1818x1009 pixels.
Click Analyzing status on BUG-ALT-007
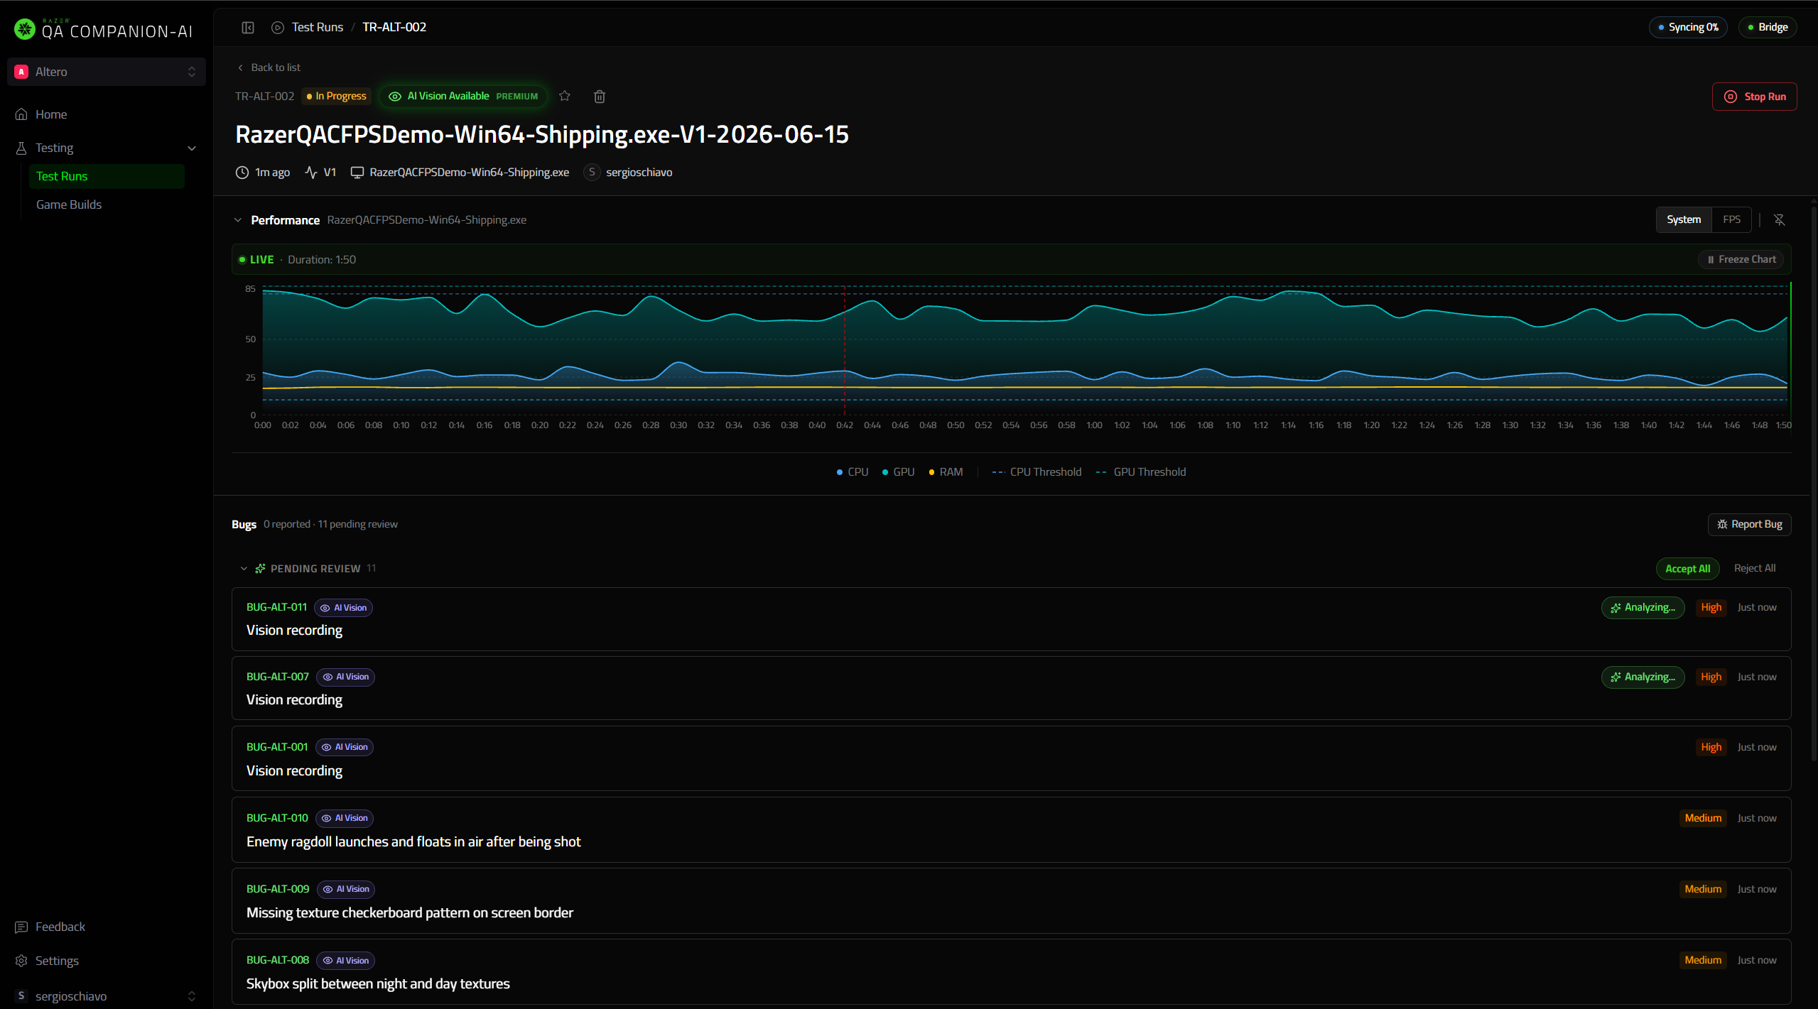pos(1643,677)
